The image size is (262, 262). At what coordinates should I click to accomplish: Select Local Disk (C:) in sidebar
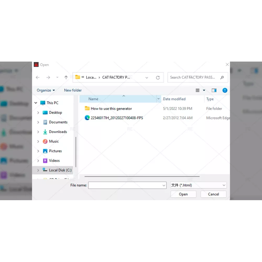pos(60,170)
